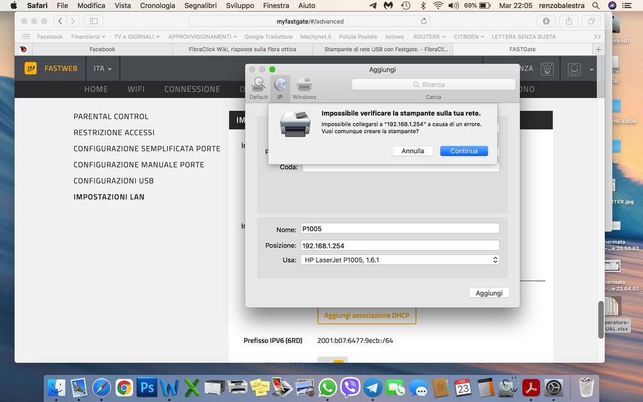Click the Ricerca search field
The width and height of the screenshot is (643, 402).
pos(433,84)
